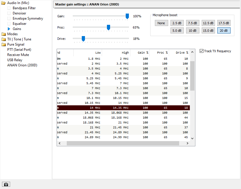The width and height of the screenshot is (241, 189).
Task: Click the Pure Signal folder icon
Action: tap(3, 44)
